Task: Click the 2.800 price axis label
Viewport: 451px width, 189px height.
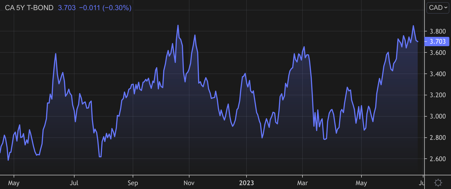Action: coord(438,138)
